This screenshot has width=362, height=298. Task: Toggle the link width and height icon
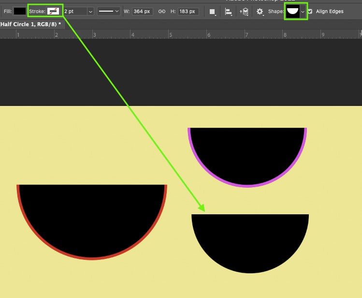(161, 11)
